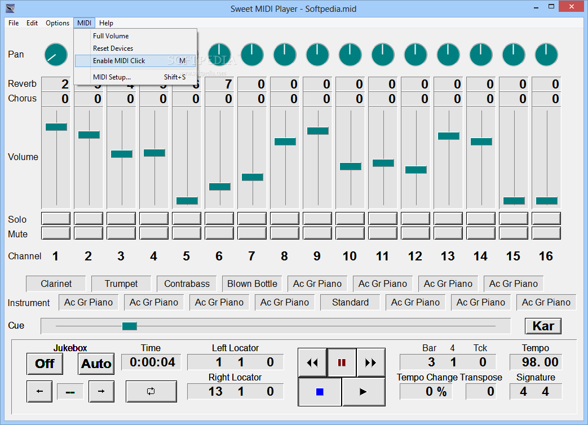Click the rewind playback button

(312, 362)
